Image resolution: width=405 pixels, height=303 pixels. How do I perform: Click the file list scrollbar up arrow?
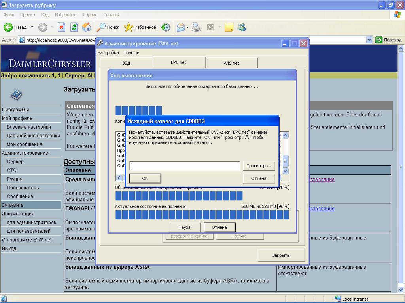click(286, 135)
